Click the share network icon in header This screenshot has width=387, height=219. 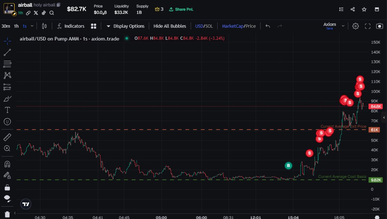tap(353, 9)
